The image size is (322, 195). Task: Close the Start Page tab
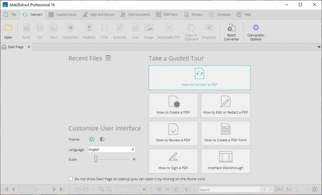(29, 47)
